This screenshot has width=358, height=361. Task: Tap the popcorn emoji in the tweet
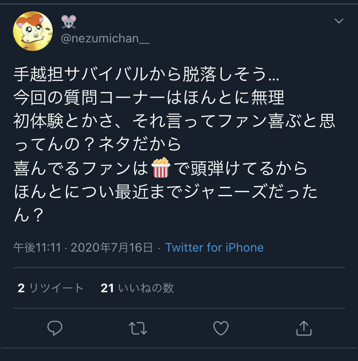pos(161,168)
